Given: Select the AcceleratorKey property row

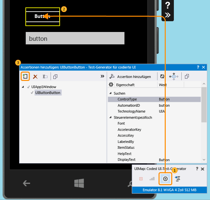Looking at the screenshot, I should tap(154, 130).
